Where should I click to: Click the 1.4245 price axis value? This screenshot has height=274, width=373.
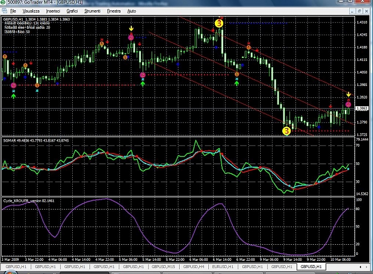pos(362,35)
